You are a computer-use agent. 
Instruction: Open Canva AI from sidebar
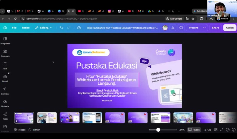[5, 91]
